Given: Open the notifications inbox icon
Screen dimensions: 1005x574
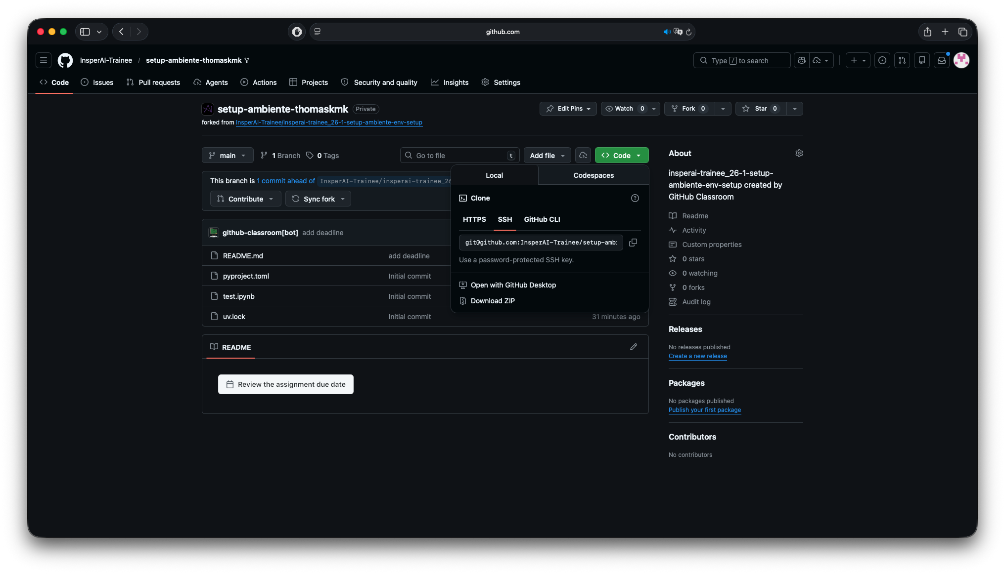Looking at the screenshot, I should pyautogui.click(x=942, y=60).
